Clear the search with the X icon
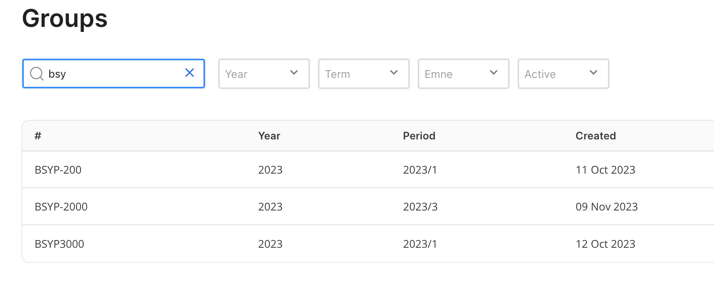 point(190,73)
